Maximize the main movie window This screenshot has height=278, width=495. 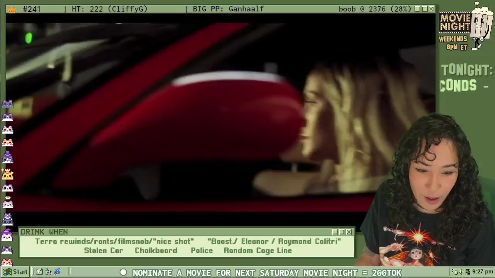click(x=424, y=9)
